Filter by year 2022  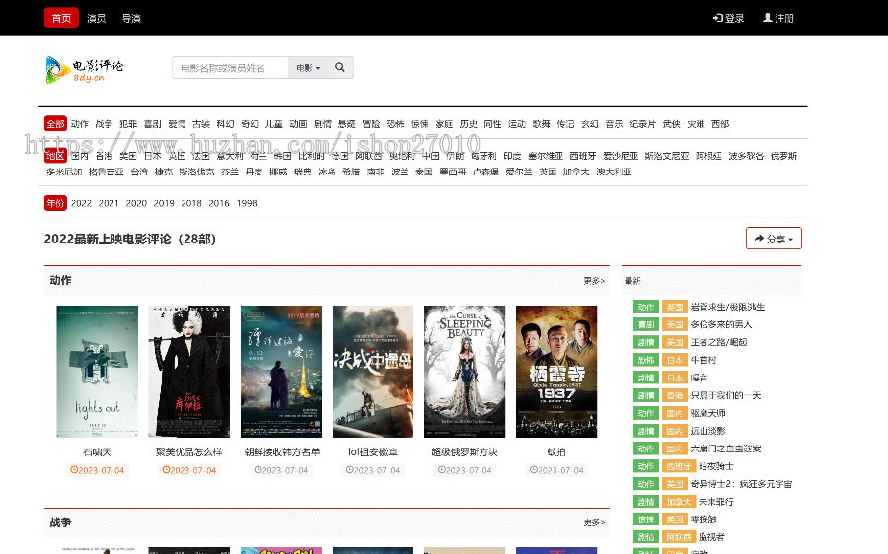[x=81, y=203]
